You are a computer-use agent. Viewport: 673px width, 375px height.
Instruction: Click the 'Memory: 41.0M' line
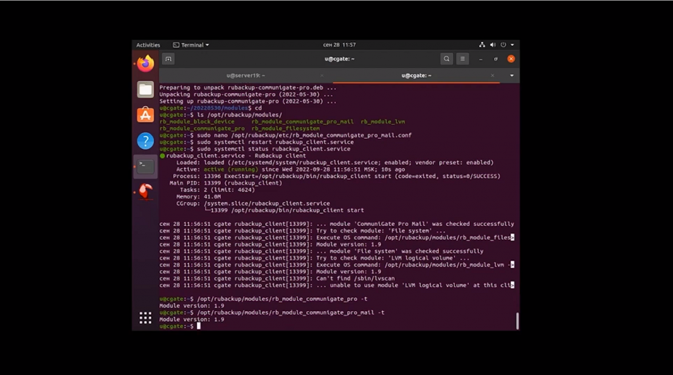click(x=198, y=196)
